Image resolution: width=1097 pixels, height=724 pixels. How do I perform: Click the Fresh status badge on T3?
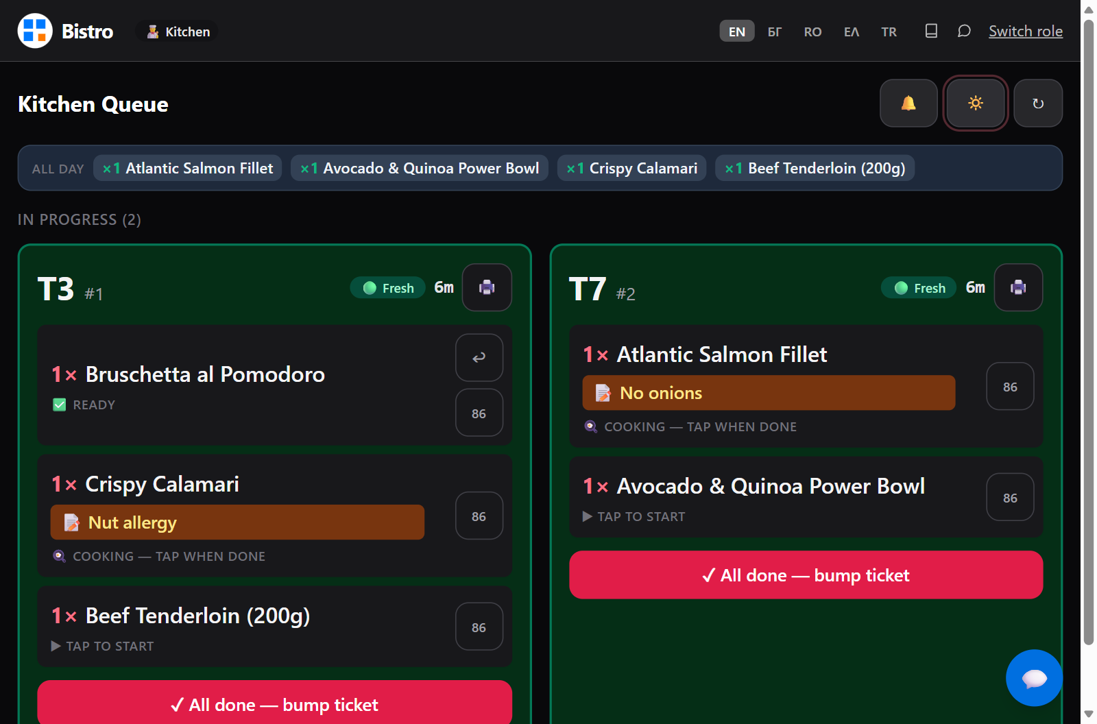coord(388,288)
